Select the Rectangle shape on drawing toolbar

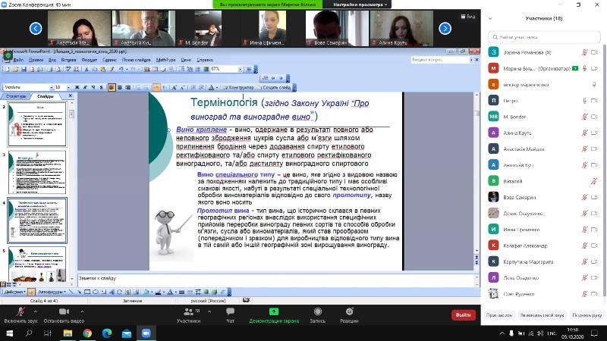click(x=87, y=292)
